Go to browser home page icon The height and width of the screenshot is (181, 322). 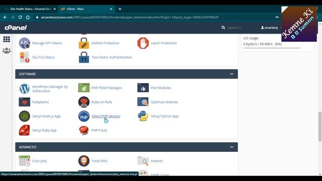pyautogui.click(x=28, y=17)
